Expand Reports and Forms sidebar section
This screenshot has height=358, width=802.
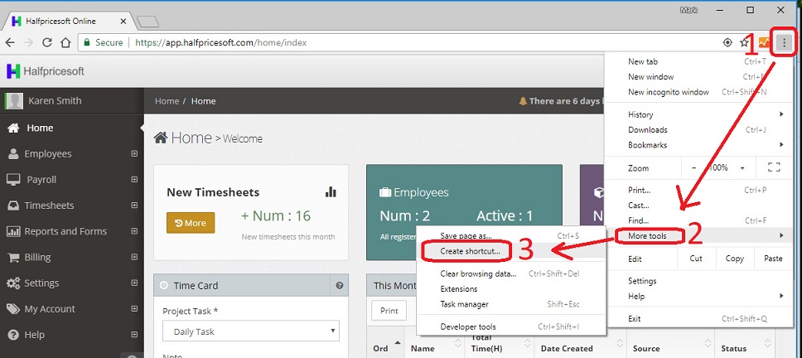click(134, 231)
